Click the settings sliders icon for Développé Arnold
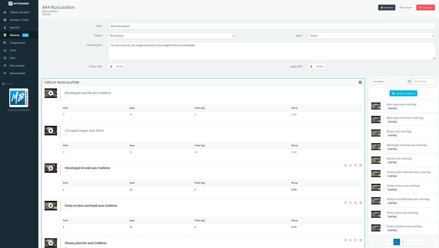This screenshot has width=439, height=248. 350,165
